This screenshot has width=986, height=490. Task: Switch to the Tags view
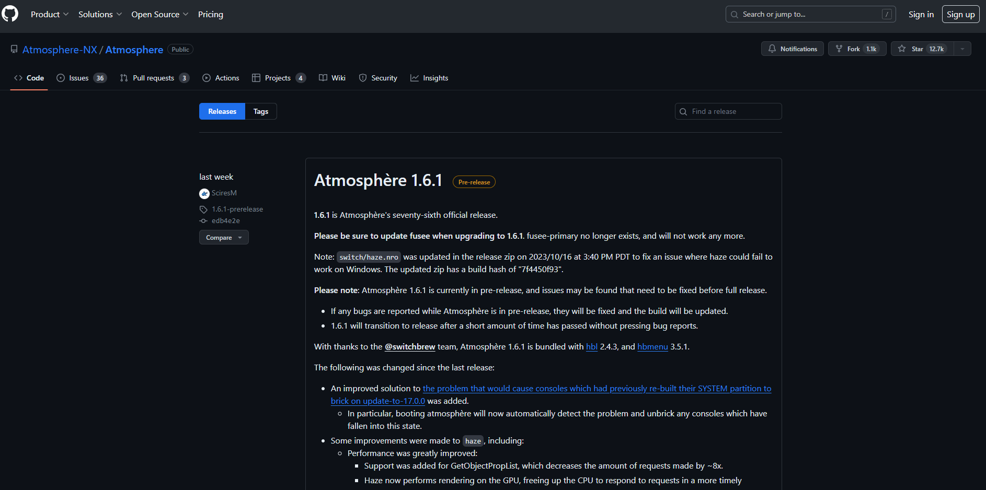[261, 111]
